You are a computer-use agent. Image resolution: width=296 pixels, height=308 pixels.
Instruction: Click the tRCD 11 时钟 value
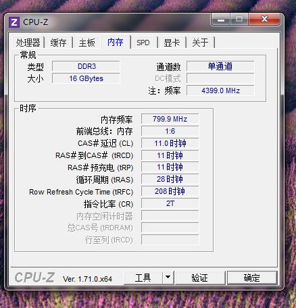click(x=170, y=155)
